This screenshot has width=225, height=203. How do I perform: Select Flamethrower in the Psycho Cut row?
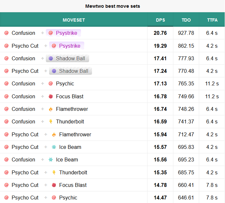tap(75, 134)
